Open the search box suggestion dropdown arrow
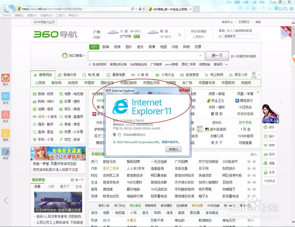The image size is (295, 227). (200, 56)
